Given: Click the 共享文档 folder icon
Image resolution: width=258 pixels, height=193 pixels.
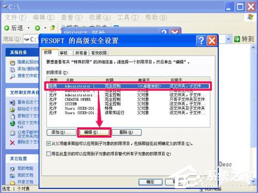Looking at the screenshot, I should pyautogui.click(x=12, y=182).
